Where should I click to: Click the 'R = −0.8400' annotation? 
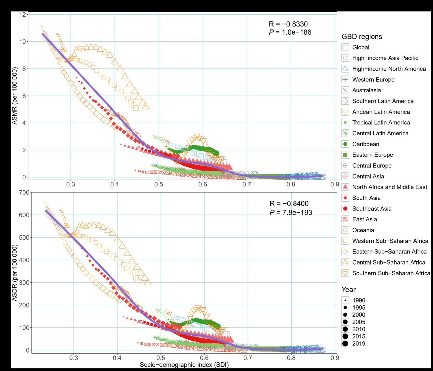tap(289, 204)
